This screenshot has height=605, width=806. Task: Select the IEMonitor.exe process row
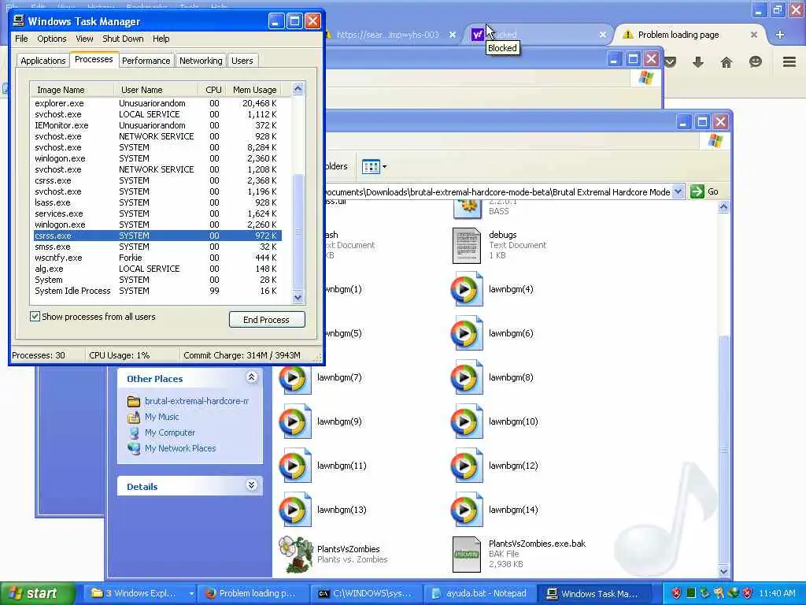[157, 125]
